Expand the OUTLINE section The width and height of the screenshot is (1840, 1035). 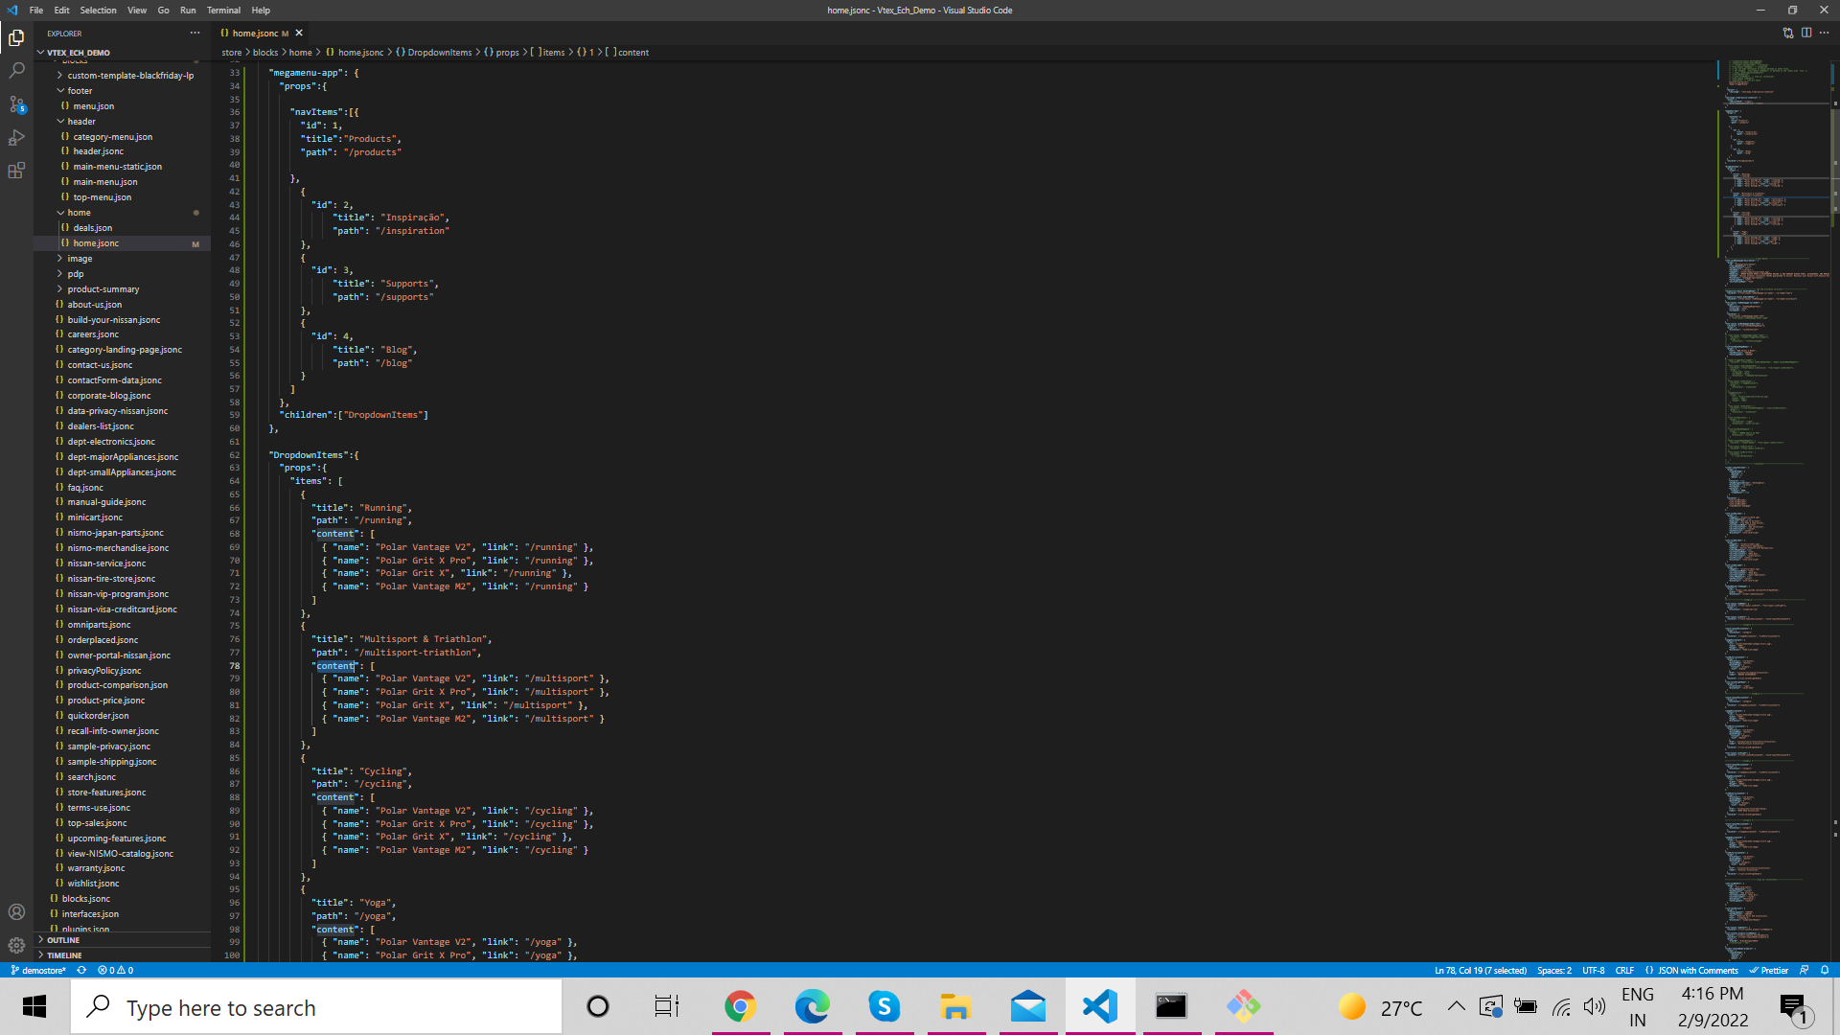63,940
